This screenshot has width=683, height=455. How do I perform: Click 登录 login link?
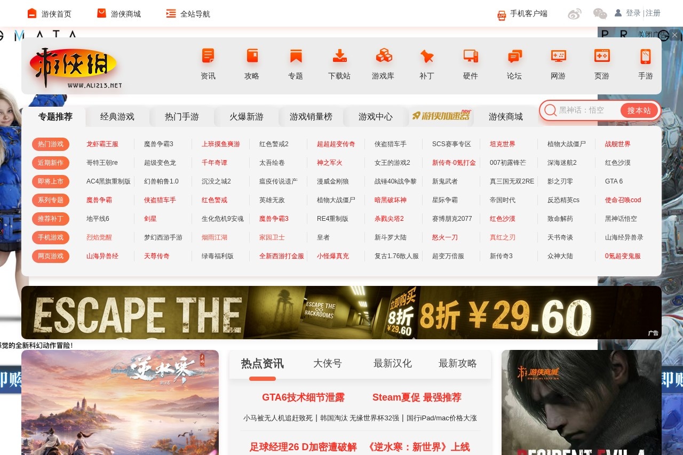(x=633, y=13)
